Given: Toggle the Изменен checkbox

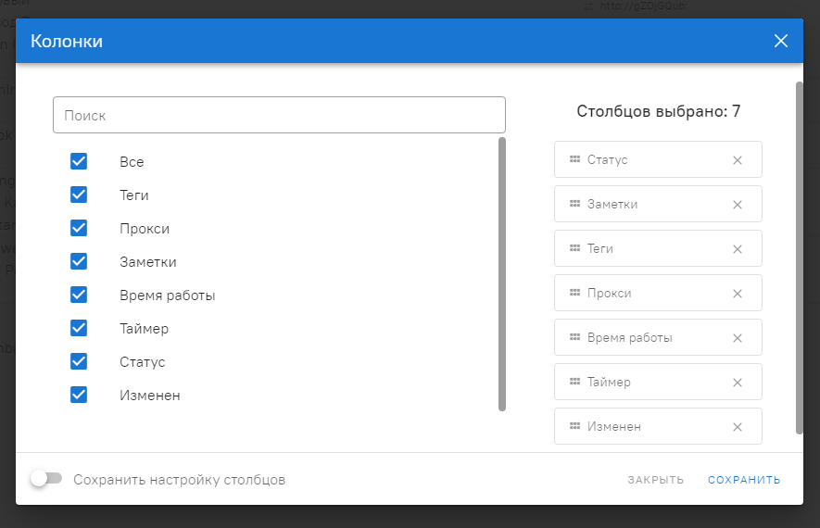Looking at the screenshot, I should tap(79, 395).
